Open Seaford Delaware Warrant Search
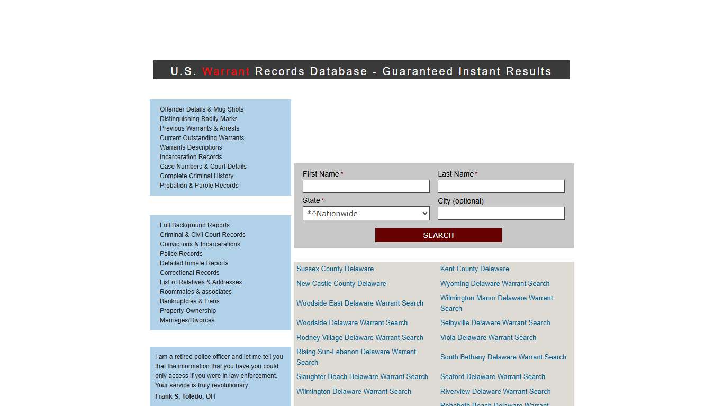723x406 pixels. point(492,376)
